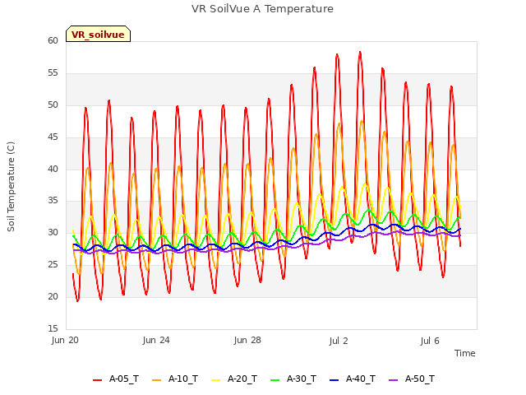Click the Jul 2 x-axis tick label
Screen dimensions: 526x395
pyautogui.click(x=339, y=341)
